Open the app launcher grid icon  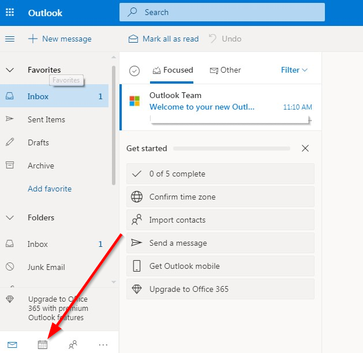pos(10,13)
